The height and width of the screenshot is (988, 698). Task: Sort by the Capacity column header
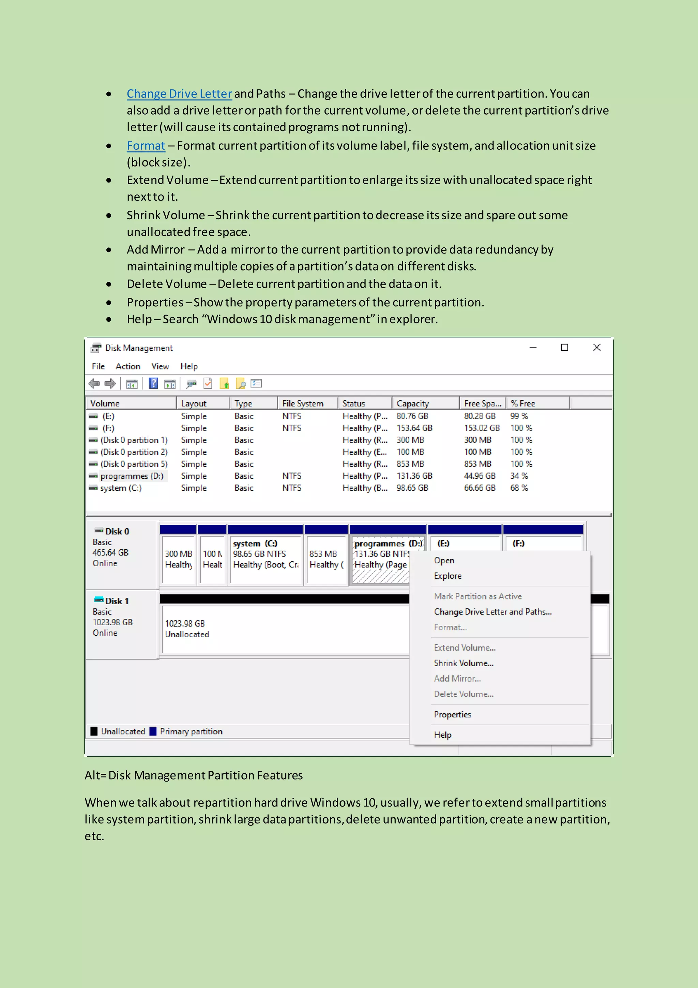tap(425, 403)
